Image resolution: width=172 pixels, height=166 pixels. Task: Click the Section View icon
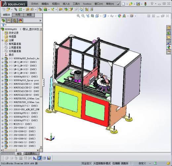(92, 16)
